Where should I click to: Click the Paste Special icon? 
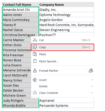(35, 61)
